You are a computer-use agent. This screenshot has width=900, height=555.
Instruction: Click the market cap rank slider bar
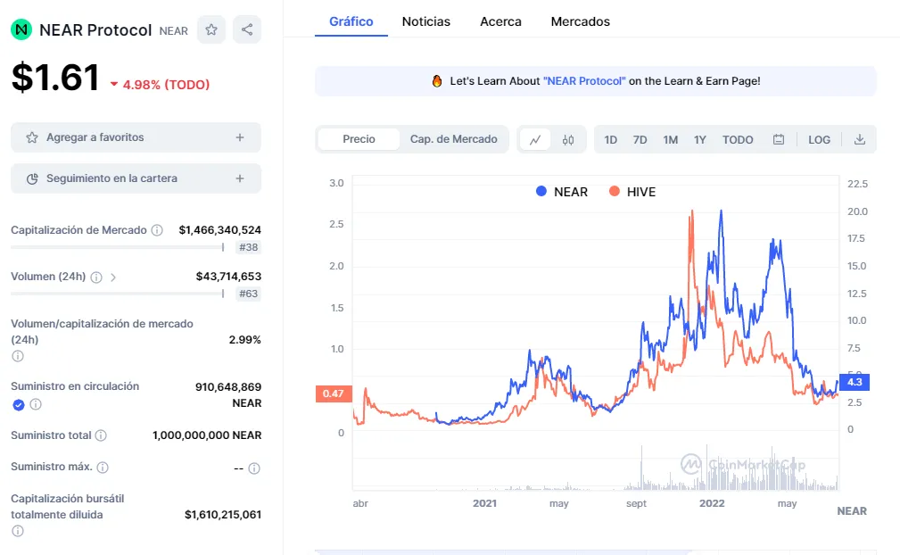[118, 247]
